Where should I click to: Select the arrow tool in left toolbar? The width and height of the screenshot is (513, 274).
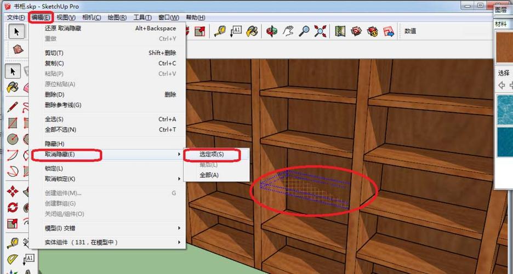13,71
